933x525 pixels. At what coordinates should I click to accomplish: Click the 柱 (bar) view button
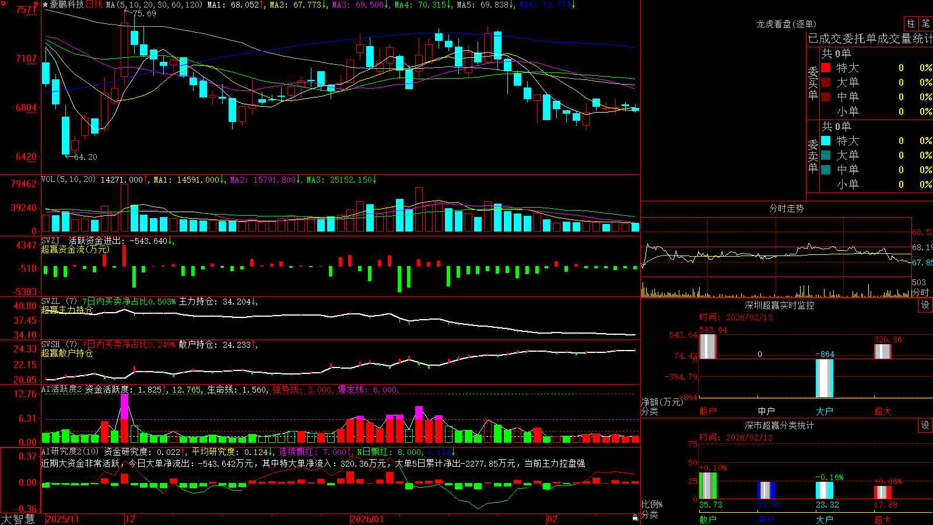911,24
